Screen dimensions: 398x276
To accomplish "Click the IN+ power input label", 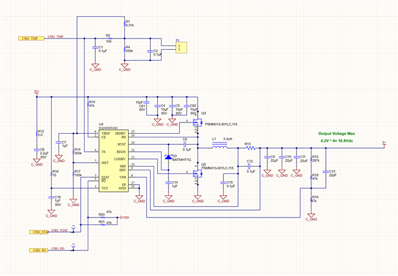I will [x=37, y=91].
